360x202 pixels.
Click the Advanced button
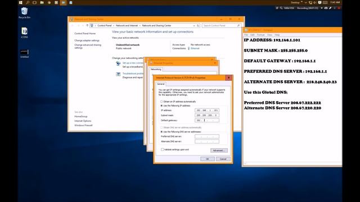219,150
